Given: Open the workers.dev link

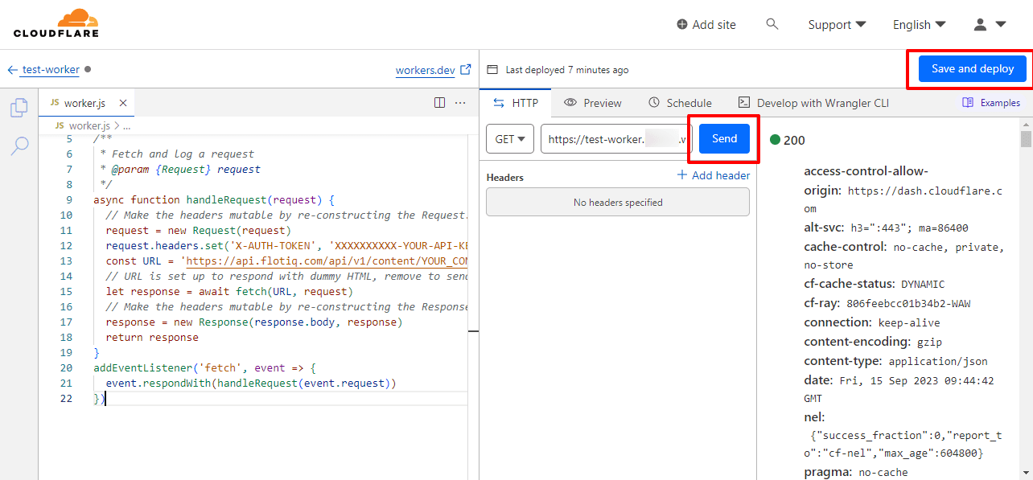Looking at the screenshot, I should (x=425, y=70).
